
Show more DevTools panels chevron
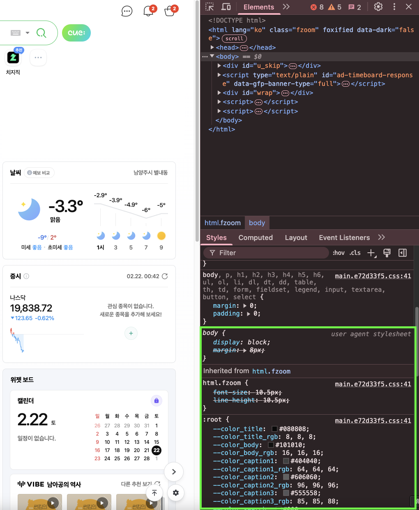click(286, 7)
